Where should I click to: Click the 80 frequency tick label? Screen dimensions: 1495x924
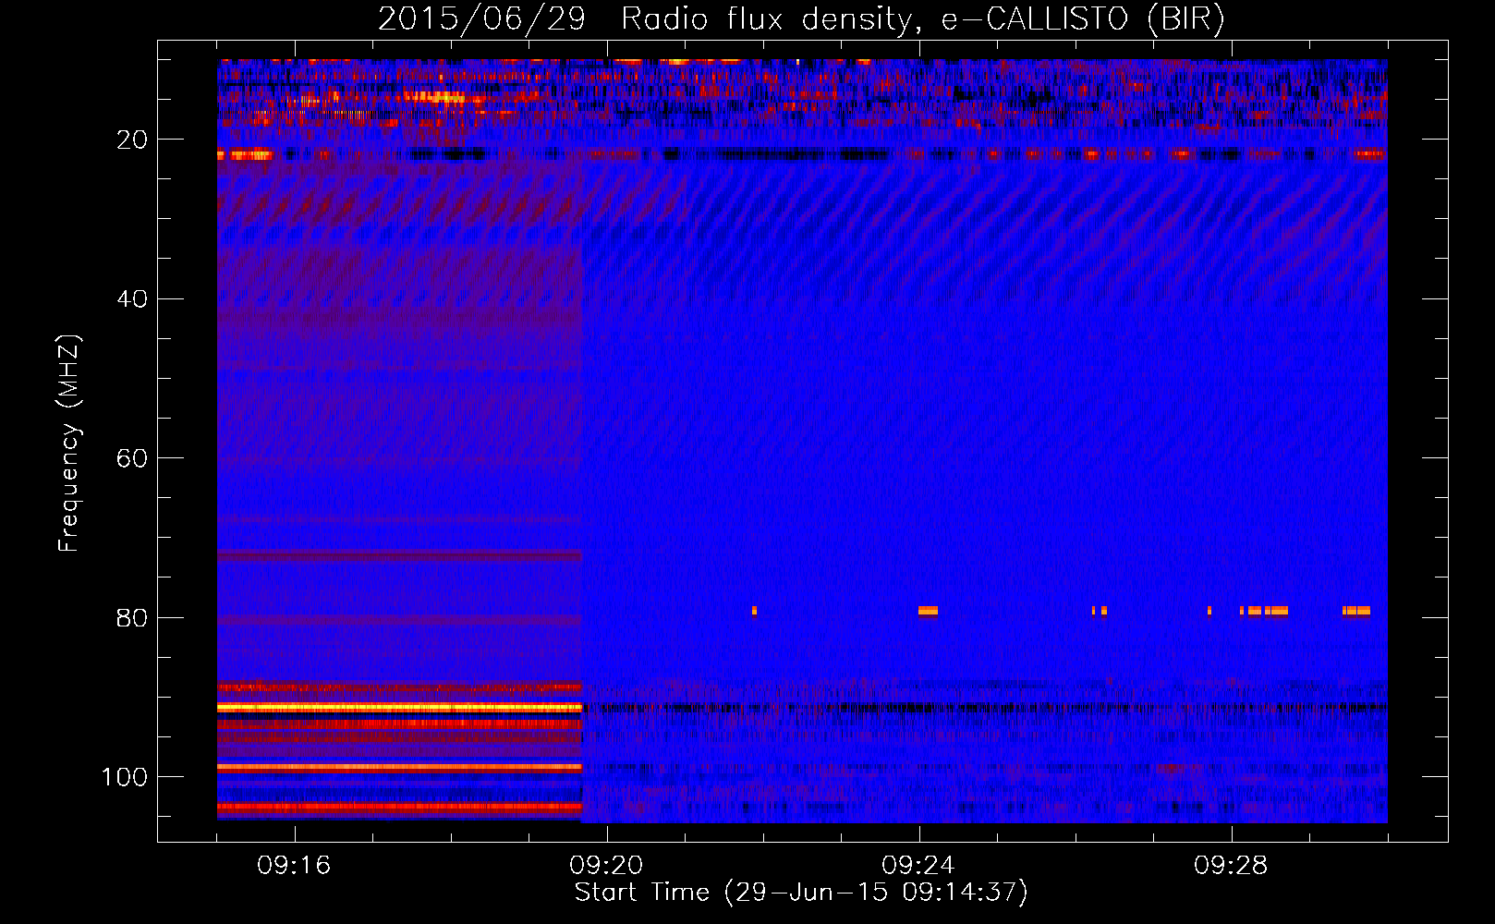pyautogui.click(x=132, y=618)
